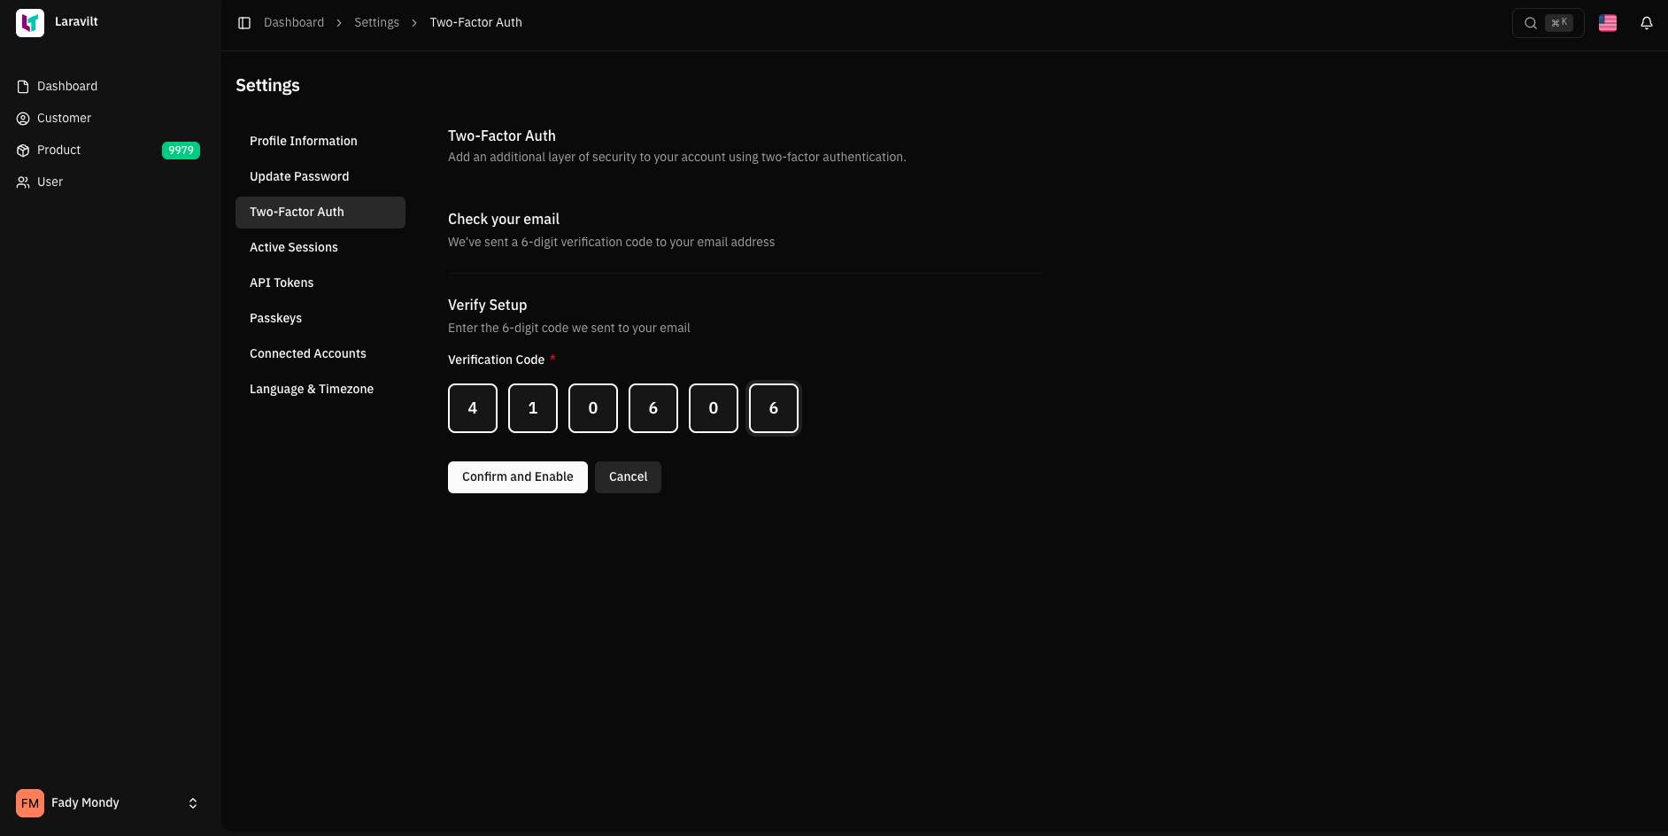Click the FM avatar thumbnail
Image resolution: width=1668 pixels, height=836 pixels.
click(x=30, y=803)
